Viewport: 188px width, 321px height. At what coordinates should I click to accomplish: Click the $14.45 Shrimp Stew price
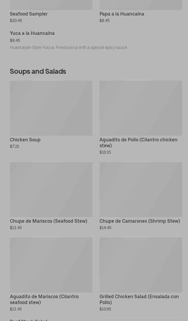[105, 228]
